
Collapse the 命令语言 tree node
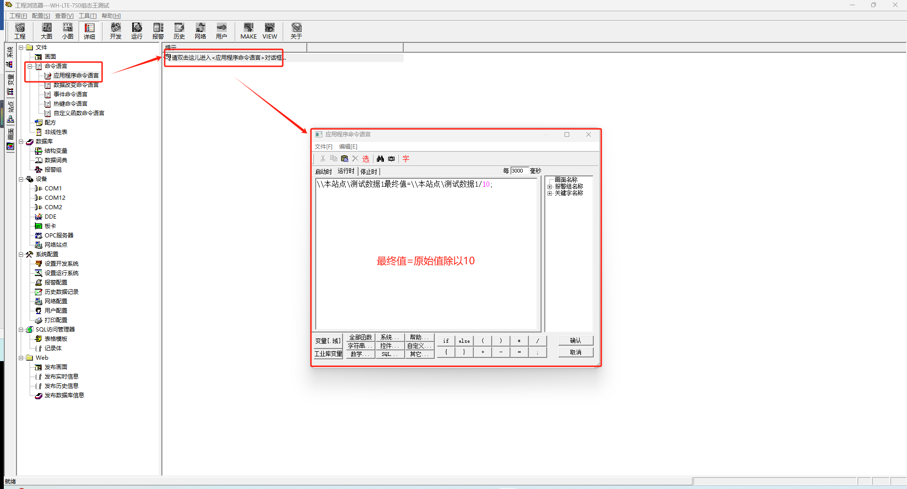30,66
